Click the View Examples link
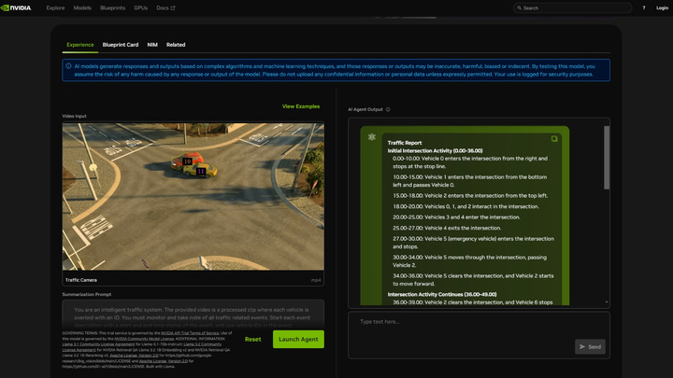 (x=301, y=106)
